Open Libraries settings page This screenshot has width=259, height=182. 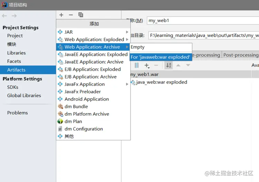pos(16,53)
